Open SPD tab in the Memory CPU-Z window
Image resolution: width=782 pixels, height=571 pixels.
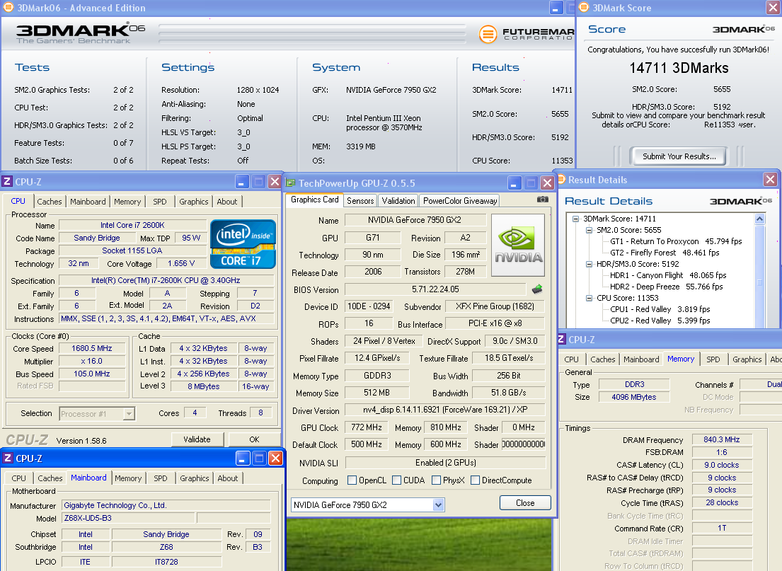click(713, 359)
